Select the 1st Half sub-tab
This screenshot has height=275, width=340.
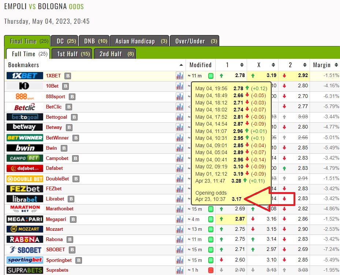[72, 54]
